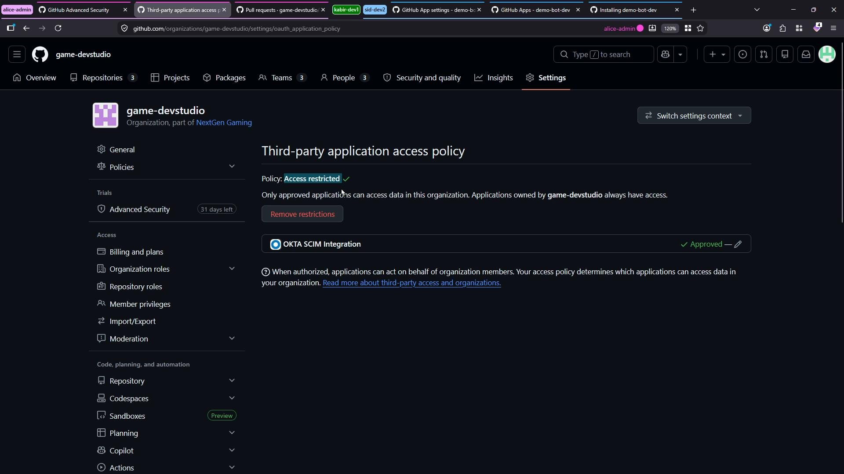The width and height of the screenshot is (844, 474).
Task: Reload the page in browser toolbar
Action: [x=58, y=28]
